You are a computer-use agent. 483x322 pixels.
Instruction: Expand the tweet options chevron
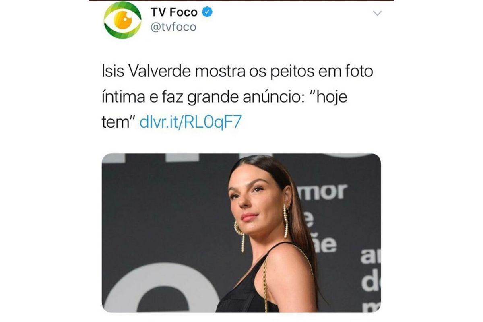coord(377,13)
